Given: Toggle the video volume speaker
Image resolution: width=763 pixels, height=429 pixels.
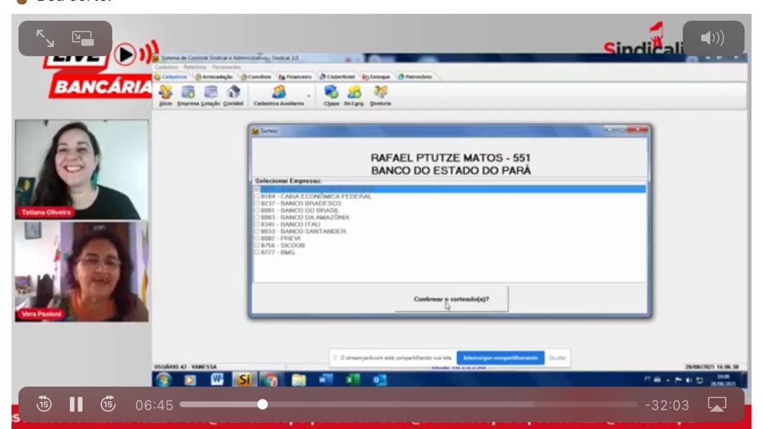Looking at the screenshot, I should click(x=712, y=38).
